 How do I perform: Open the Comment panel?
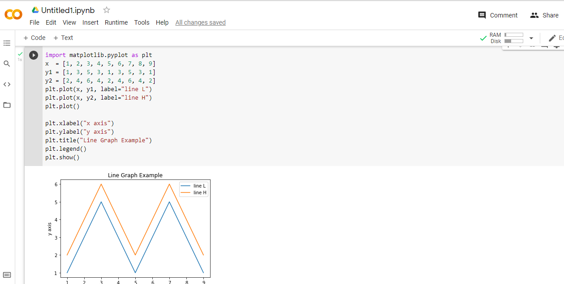[x=497, y=15]
